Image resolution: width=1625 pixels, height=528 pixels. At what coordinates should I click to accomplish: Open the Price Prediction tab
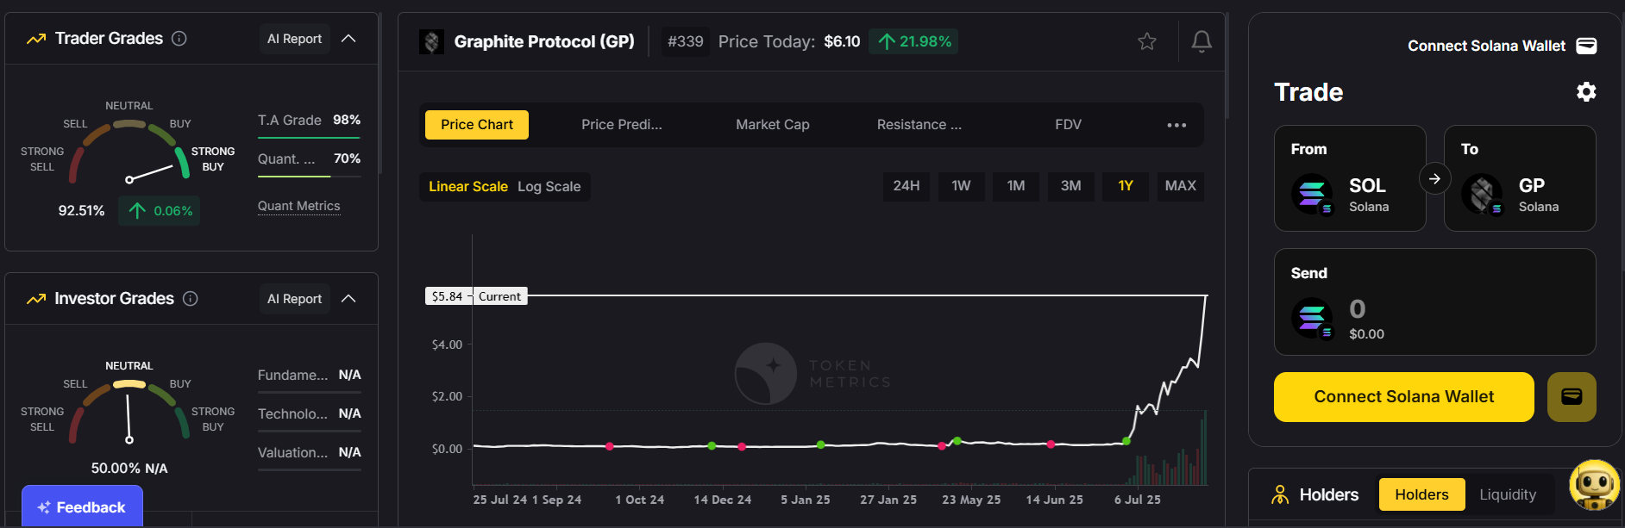coord(622,125)
